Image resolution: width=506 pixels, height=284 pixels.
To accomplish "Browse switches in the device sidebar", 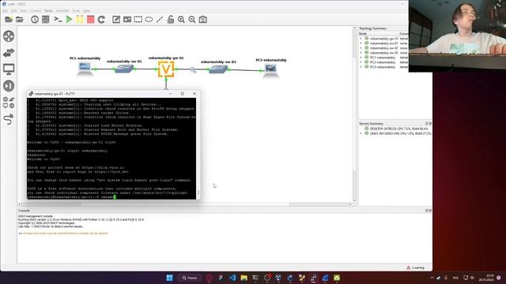I will pos(9,53).
